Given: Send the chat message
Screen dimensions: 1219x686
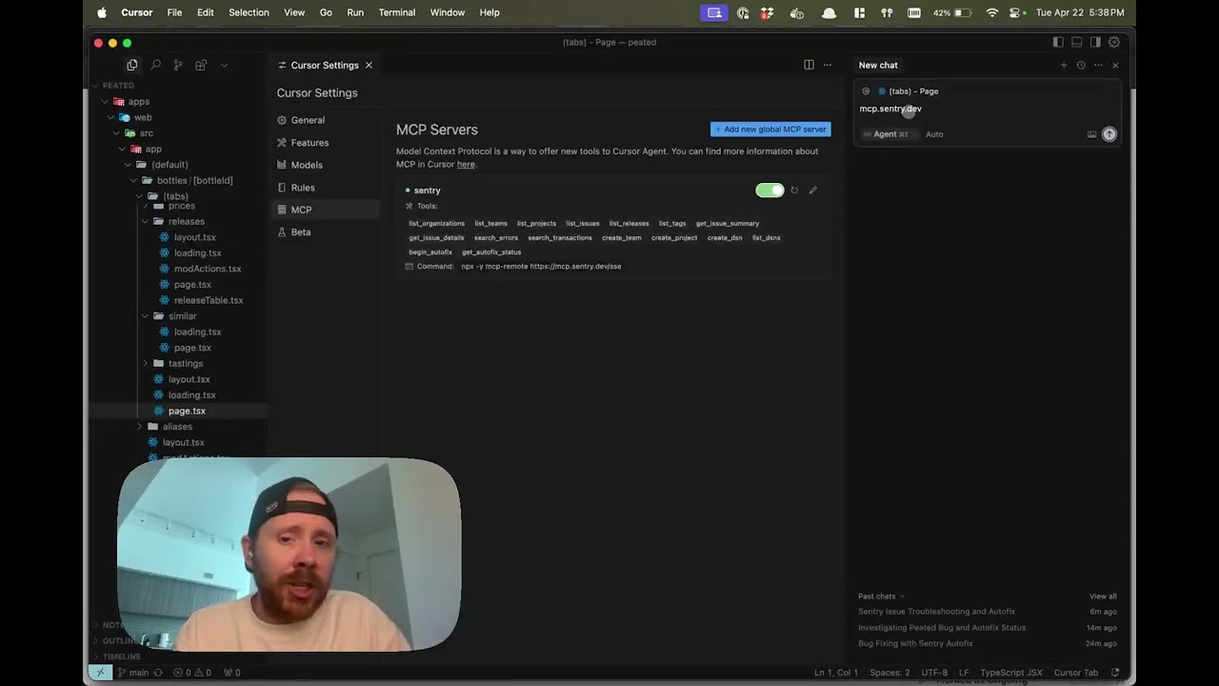Looking at the screenshot, I should 1109,134.
